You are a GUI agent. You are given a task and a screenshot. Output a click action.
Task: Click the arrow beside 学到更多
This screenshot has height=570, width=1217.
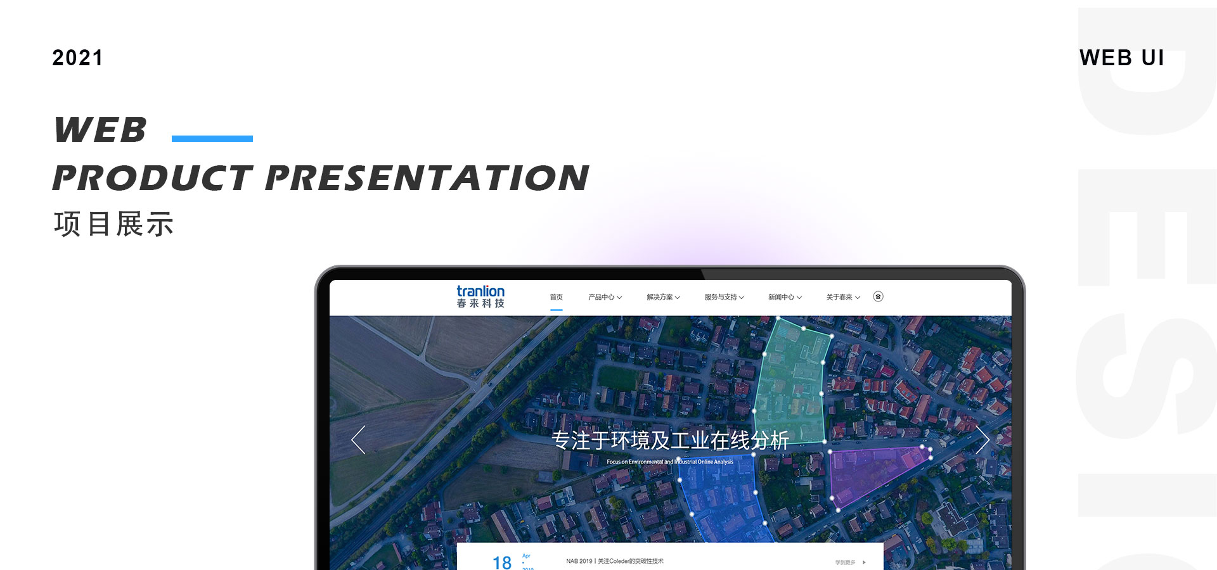coord(864,562)
